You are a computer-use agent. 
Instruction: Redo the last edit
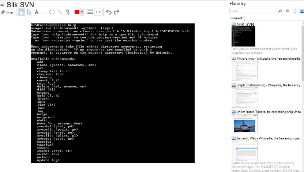click(x=116, y=12)
